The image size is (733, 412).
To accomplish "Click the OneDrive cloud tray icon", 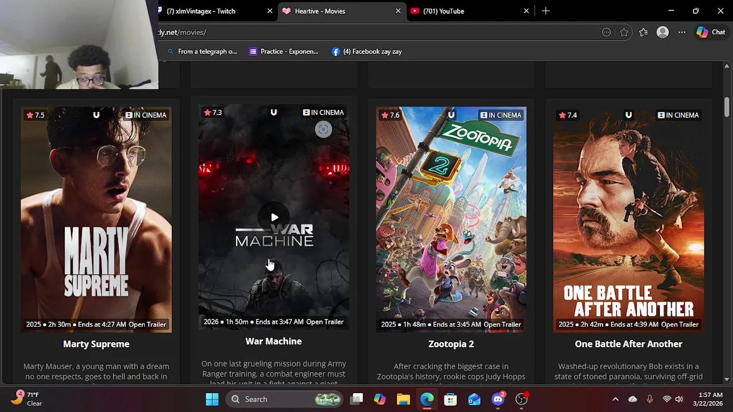I will 633,399.
